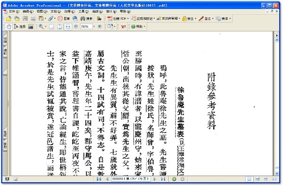Open the binoculars Search tool

click(x=86, y=18)
